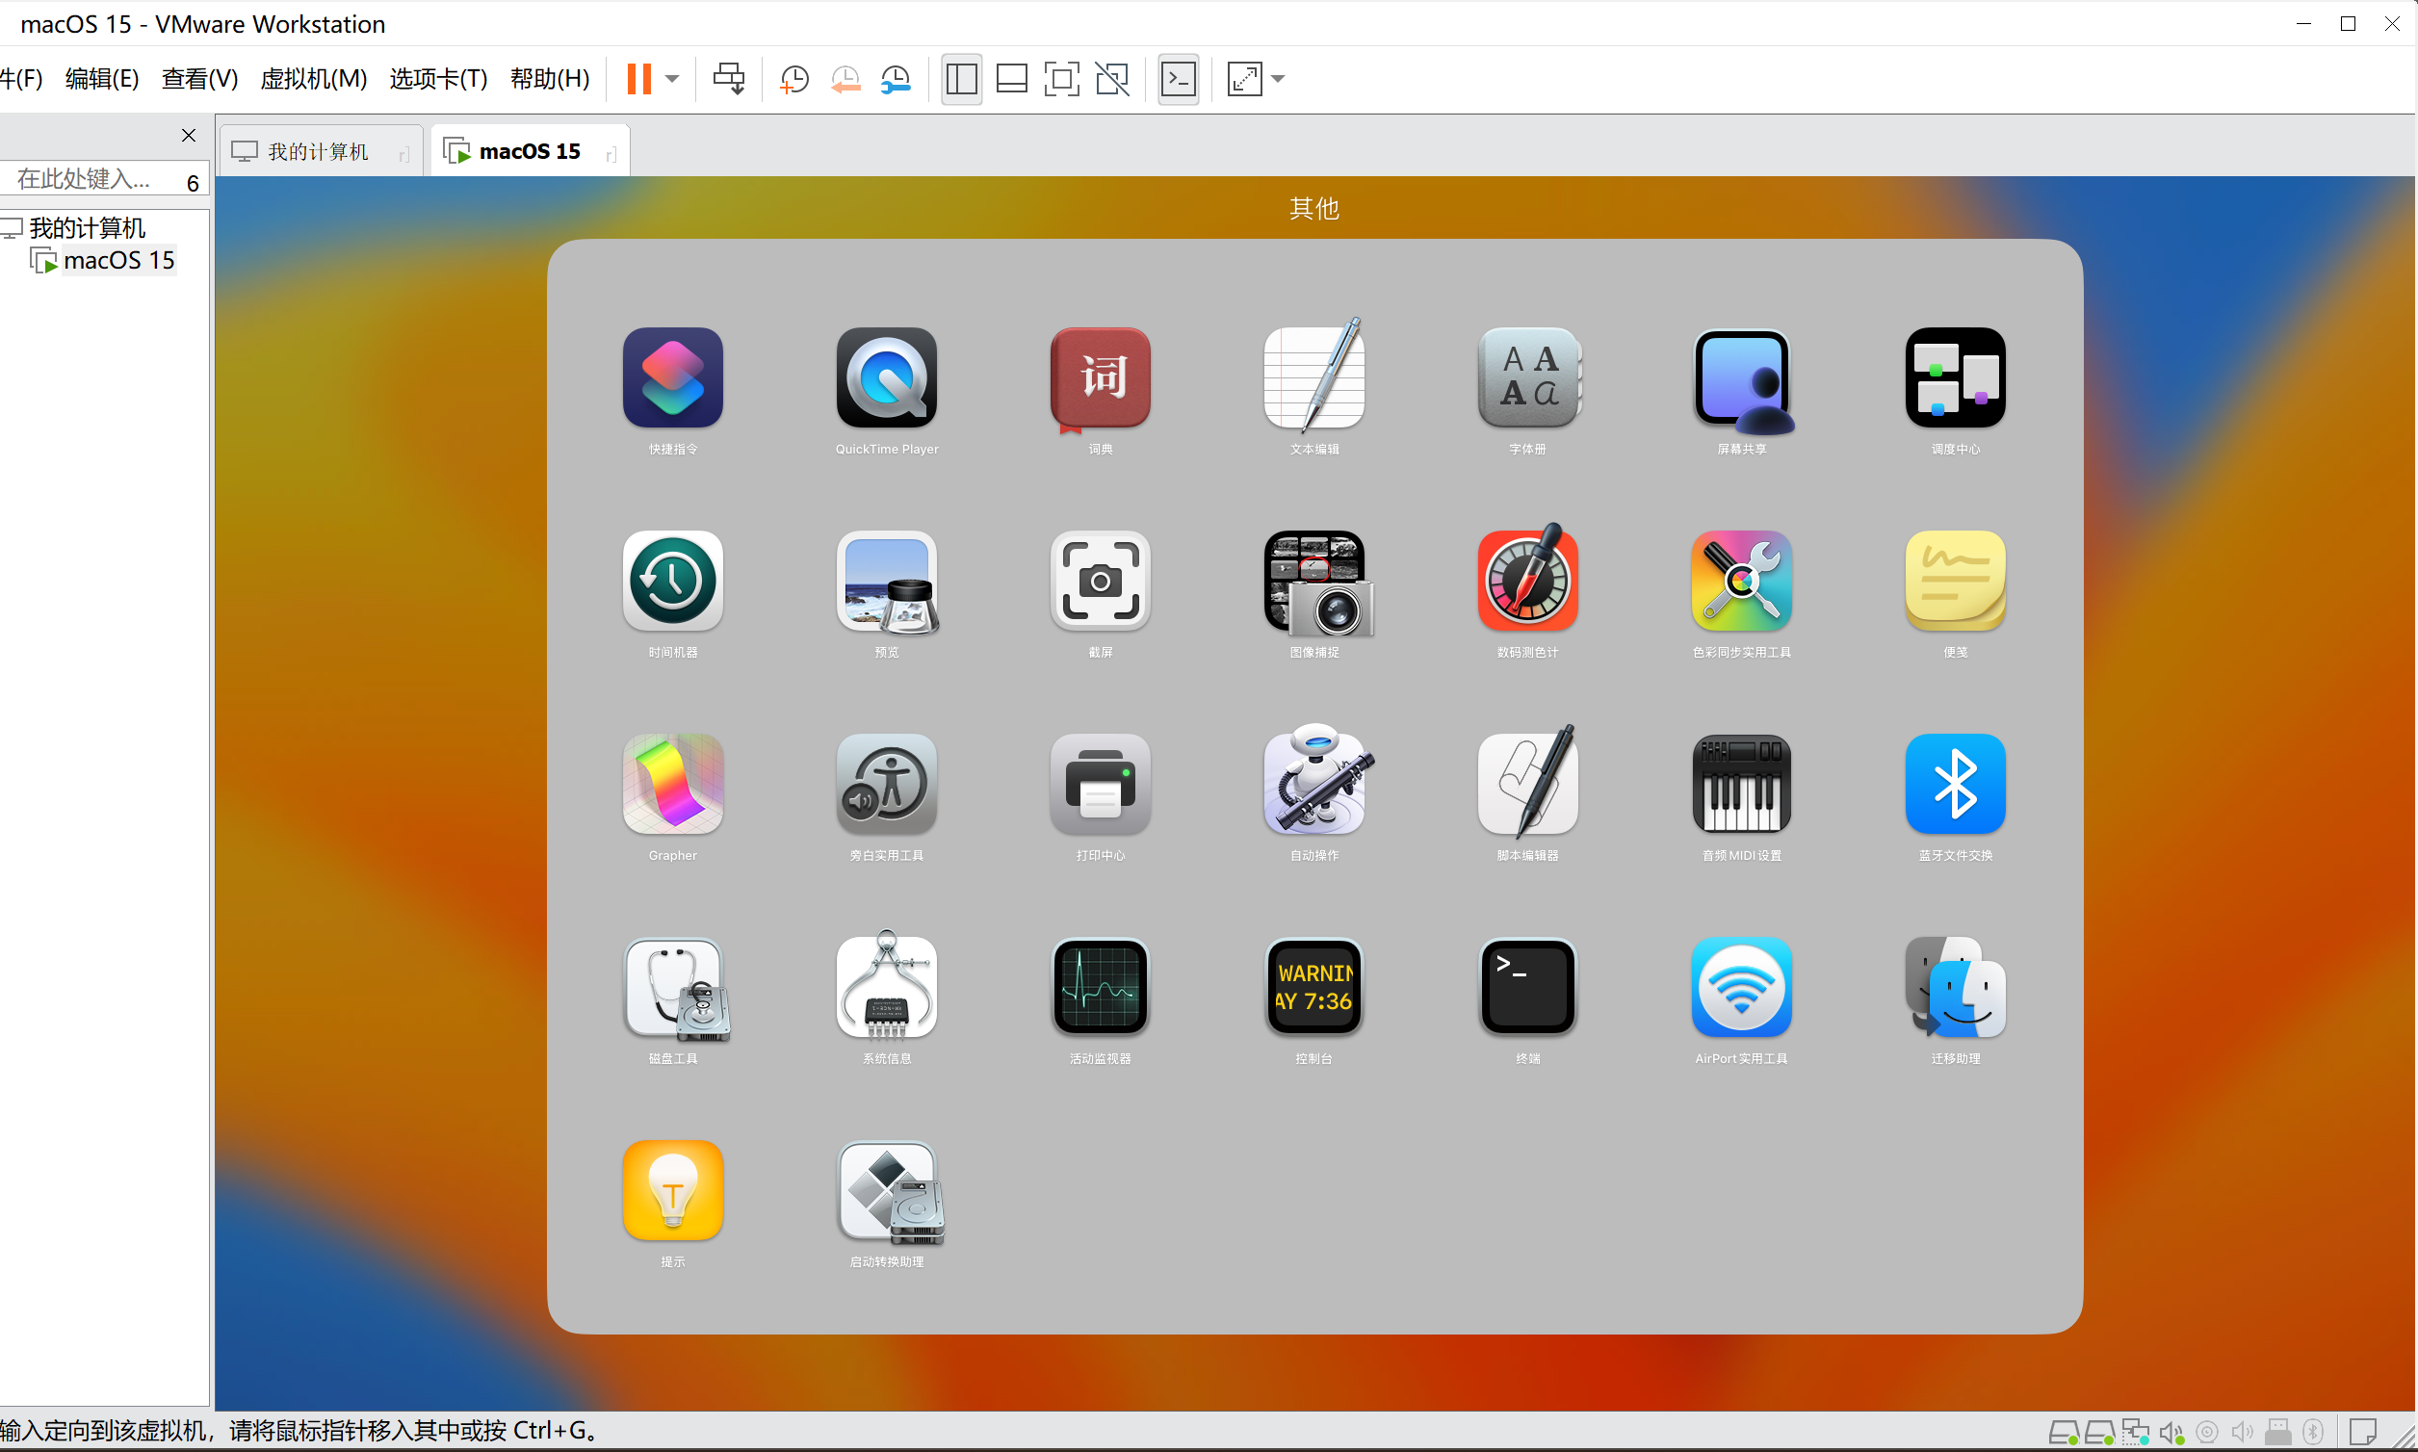Open Terminal from the Launchpad folder
This screenshot has height=1452, width=2418.
pyautogui.click(x=1526, y=988)
